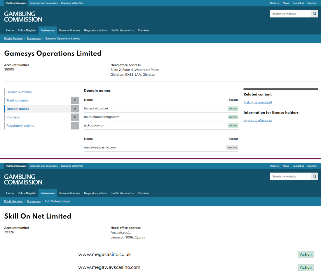The width and height of the screenshot is (321, 277).
Task: Click Public Register breadcrumb on Skill On Net page
Action: click(13, 201)
